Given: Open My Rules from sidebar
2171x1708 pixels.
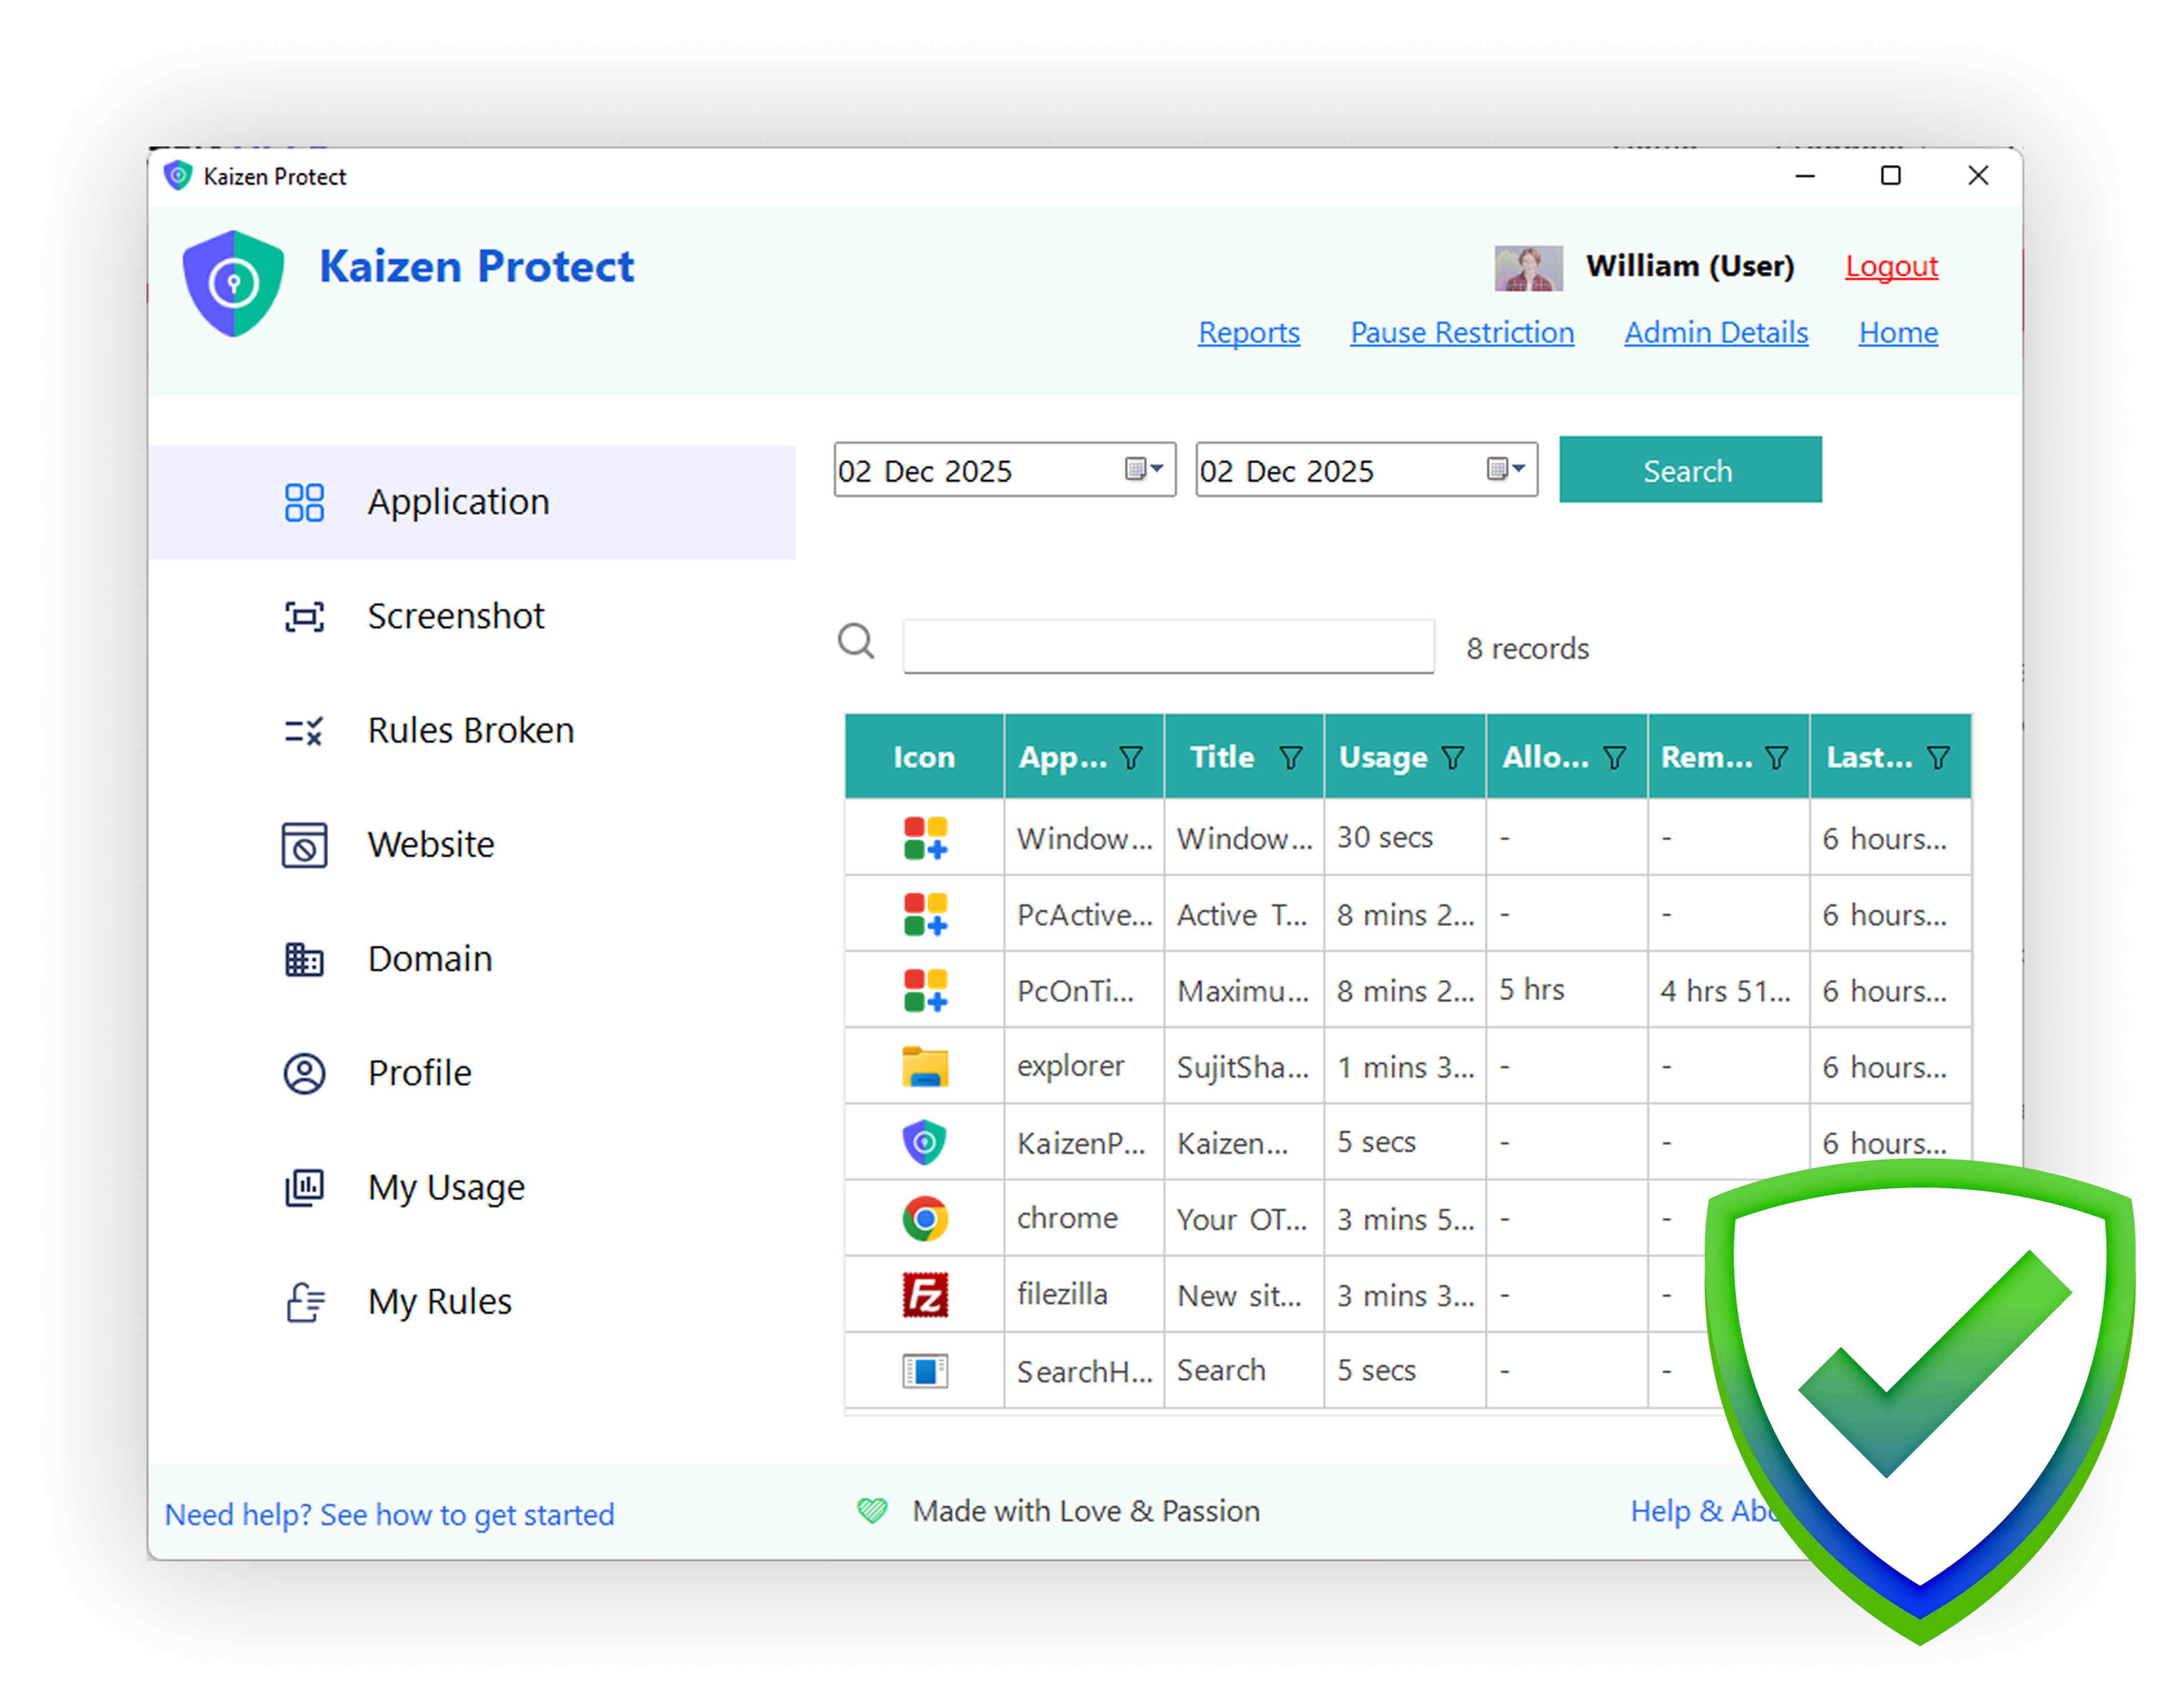Looking at the screenshot, I should 439,1302.
